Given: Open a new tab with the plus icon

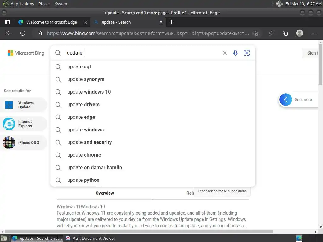Looking at the screenshot, I should (x=171, y=22).
